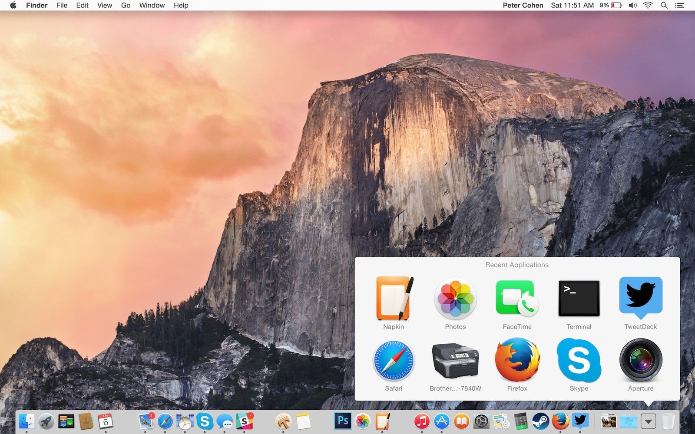This screenshot has height=434, width=695.
Task: Launch iTunes from the Dock
Action: point(421,421)
